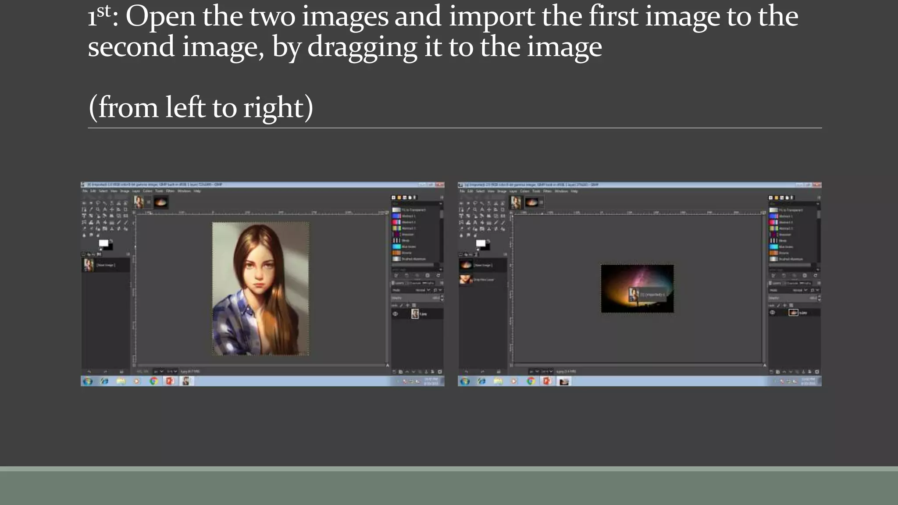Select the Pencil tool in left GIMP toolbox
The height and width of the screenshot is (505, 898).
click(x=119, y=223)
